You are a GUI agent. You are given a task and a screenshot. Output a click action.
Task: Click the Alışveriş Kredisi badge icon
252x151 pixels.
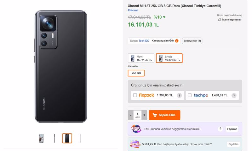click(135, 144)
